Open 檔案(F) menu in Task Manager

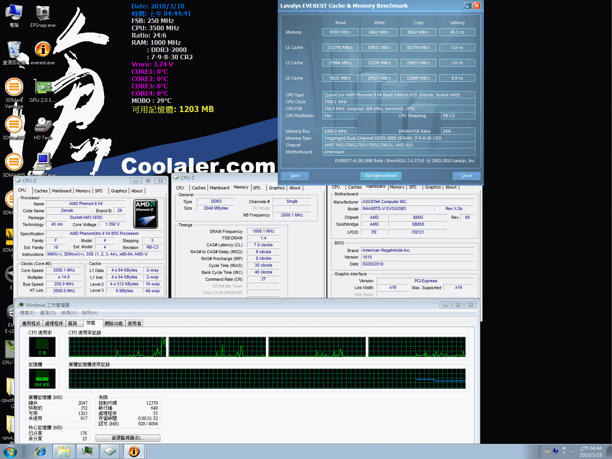click(x=27, y=313)
